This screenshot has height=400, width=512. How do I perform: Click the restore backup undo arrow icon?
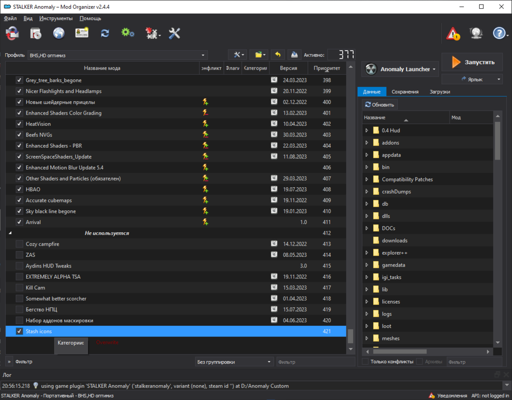pos(278,55)
